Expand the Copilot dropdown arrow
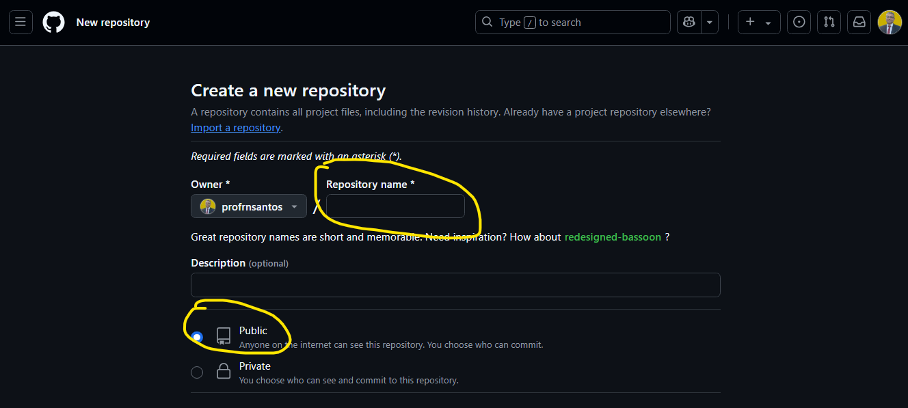908x408 pixels. pos(710,23)
